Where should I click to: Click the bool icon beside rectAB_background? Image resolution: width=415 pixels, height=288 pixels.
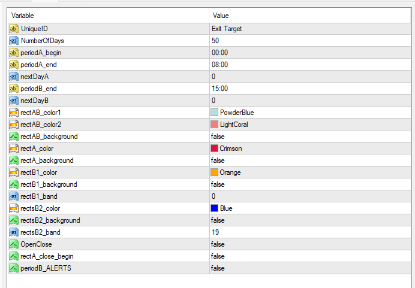click(14, 137)
